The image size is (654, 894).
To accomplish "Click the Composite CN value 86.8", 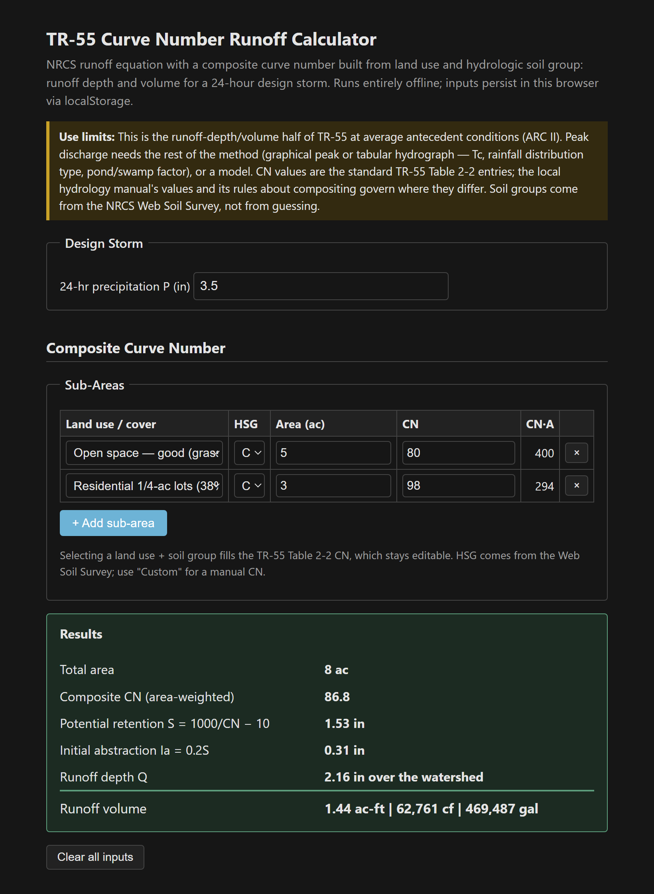I will click(337, 696).
